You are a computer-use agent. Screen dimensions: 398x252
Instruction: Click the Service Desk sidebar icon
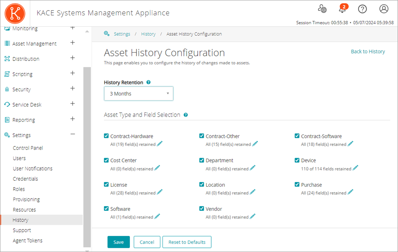[7, 104]
